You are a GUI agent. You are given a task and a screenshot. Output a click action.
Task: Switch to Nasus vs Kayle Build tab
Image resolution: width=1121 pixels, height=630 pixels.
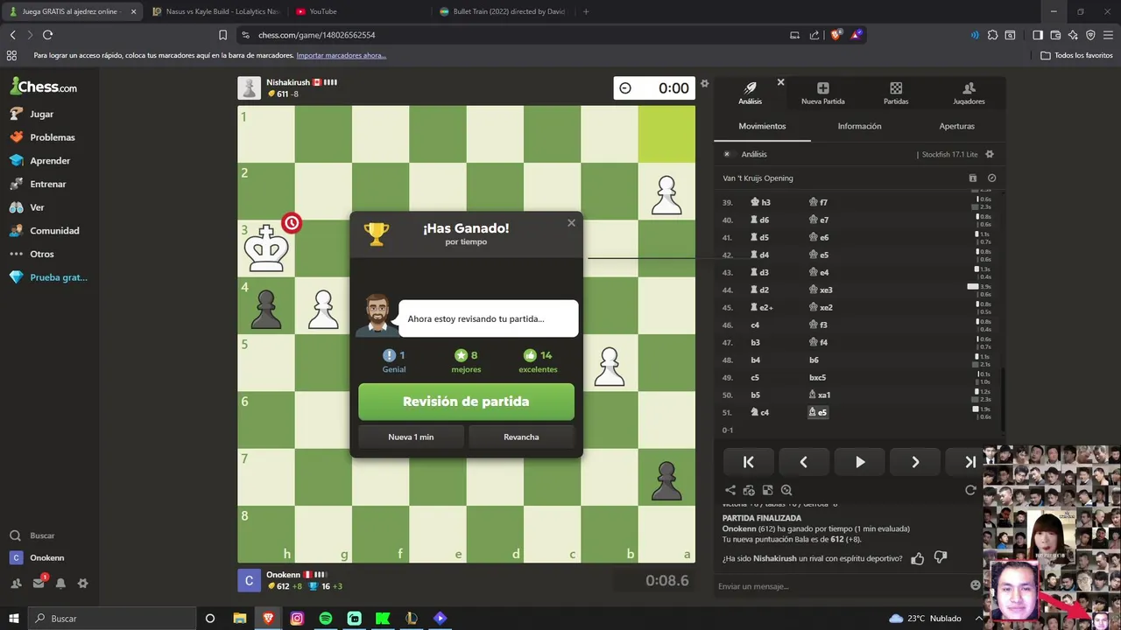[x=215, y=11]
